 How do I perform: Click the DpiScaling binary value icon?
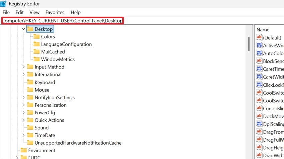click(x=259, y=124)
